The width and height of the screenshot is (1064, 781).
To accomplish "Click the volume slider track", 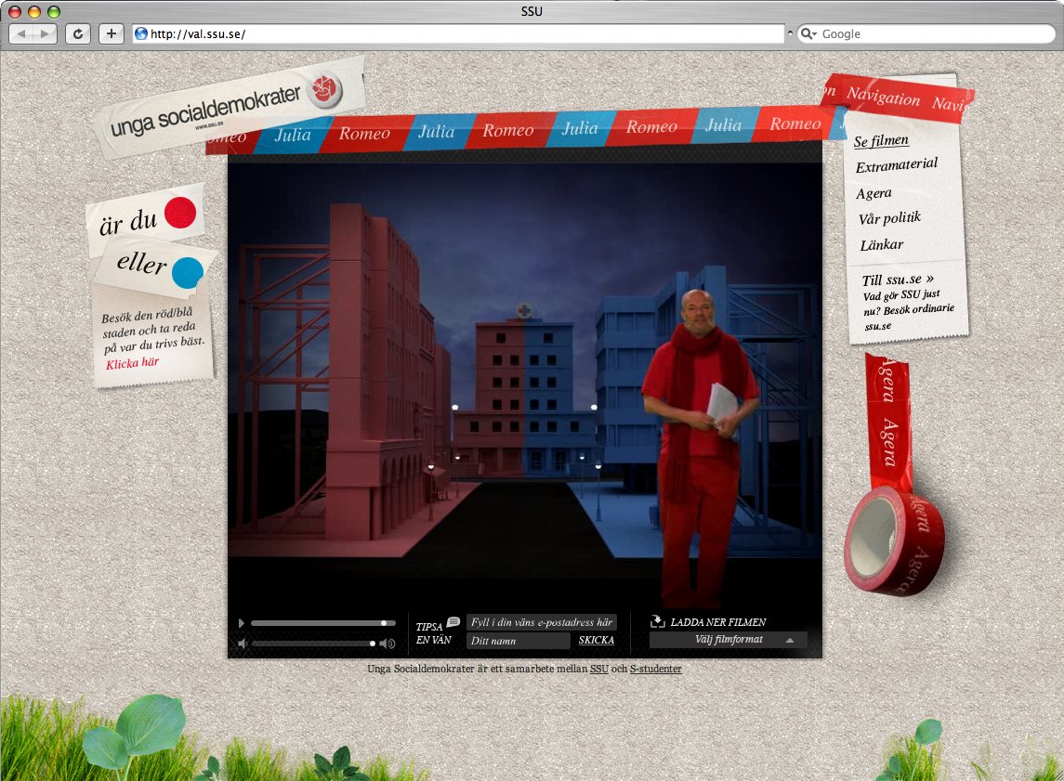I will (313, 644).
